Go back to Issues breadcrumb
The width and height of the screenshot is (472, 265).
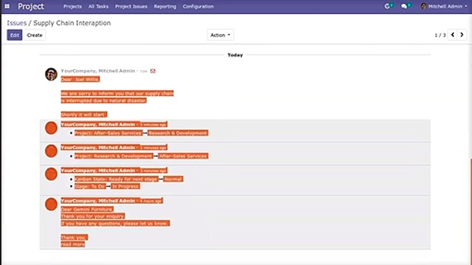click(17, 23)
